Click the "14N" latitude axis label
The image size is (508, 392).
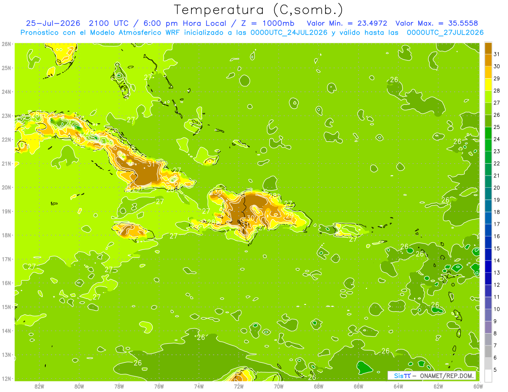click(x=6, y=331)
